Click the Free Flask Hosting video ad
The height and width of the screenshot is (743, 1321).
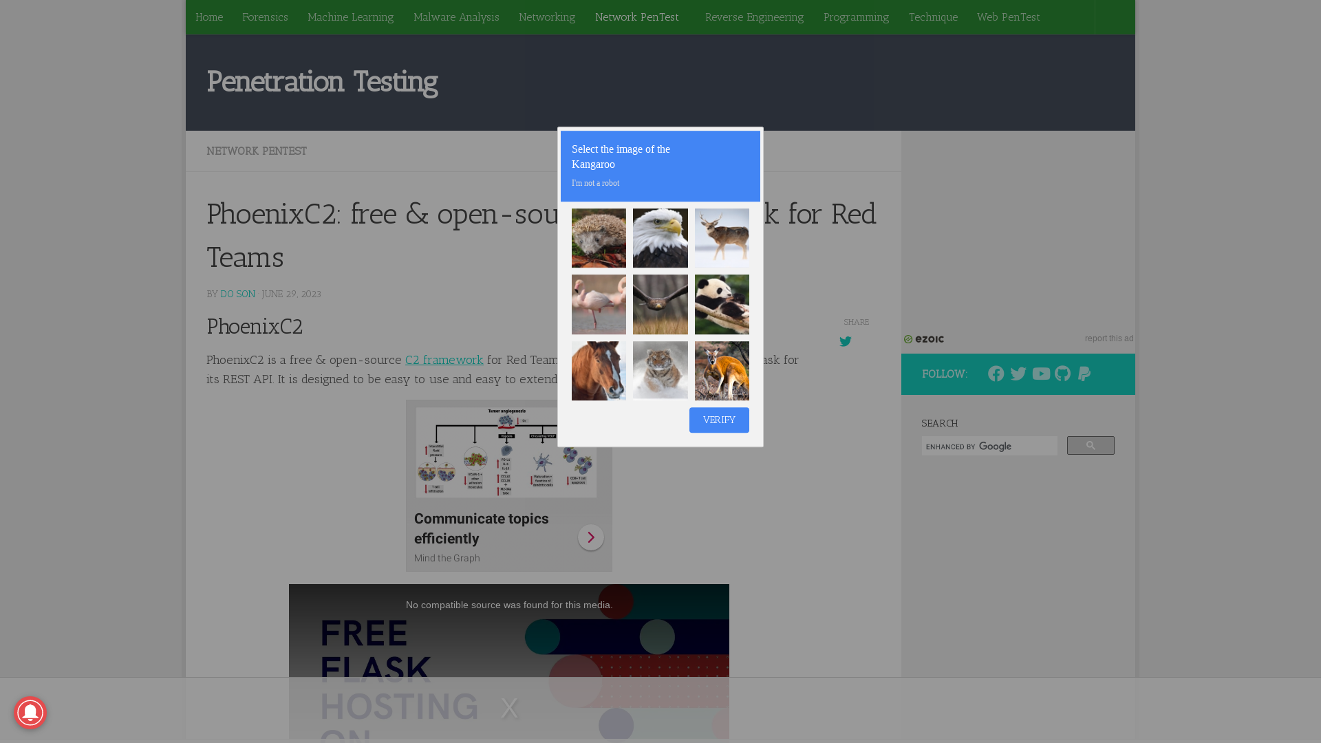point(509,661)
